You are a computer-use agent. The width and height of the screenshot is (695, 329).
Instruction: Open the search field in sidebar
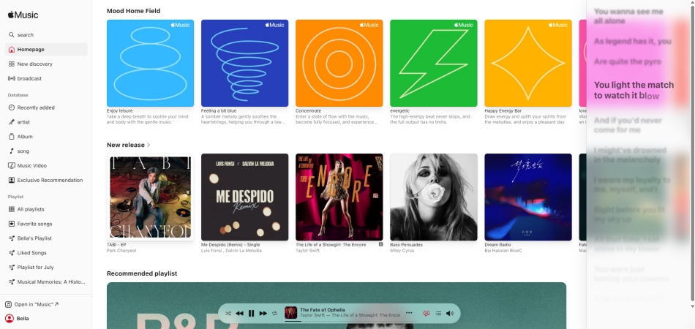pos(46,34)
